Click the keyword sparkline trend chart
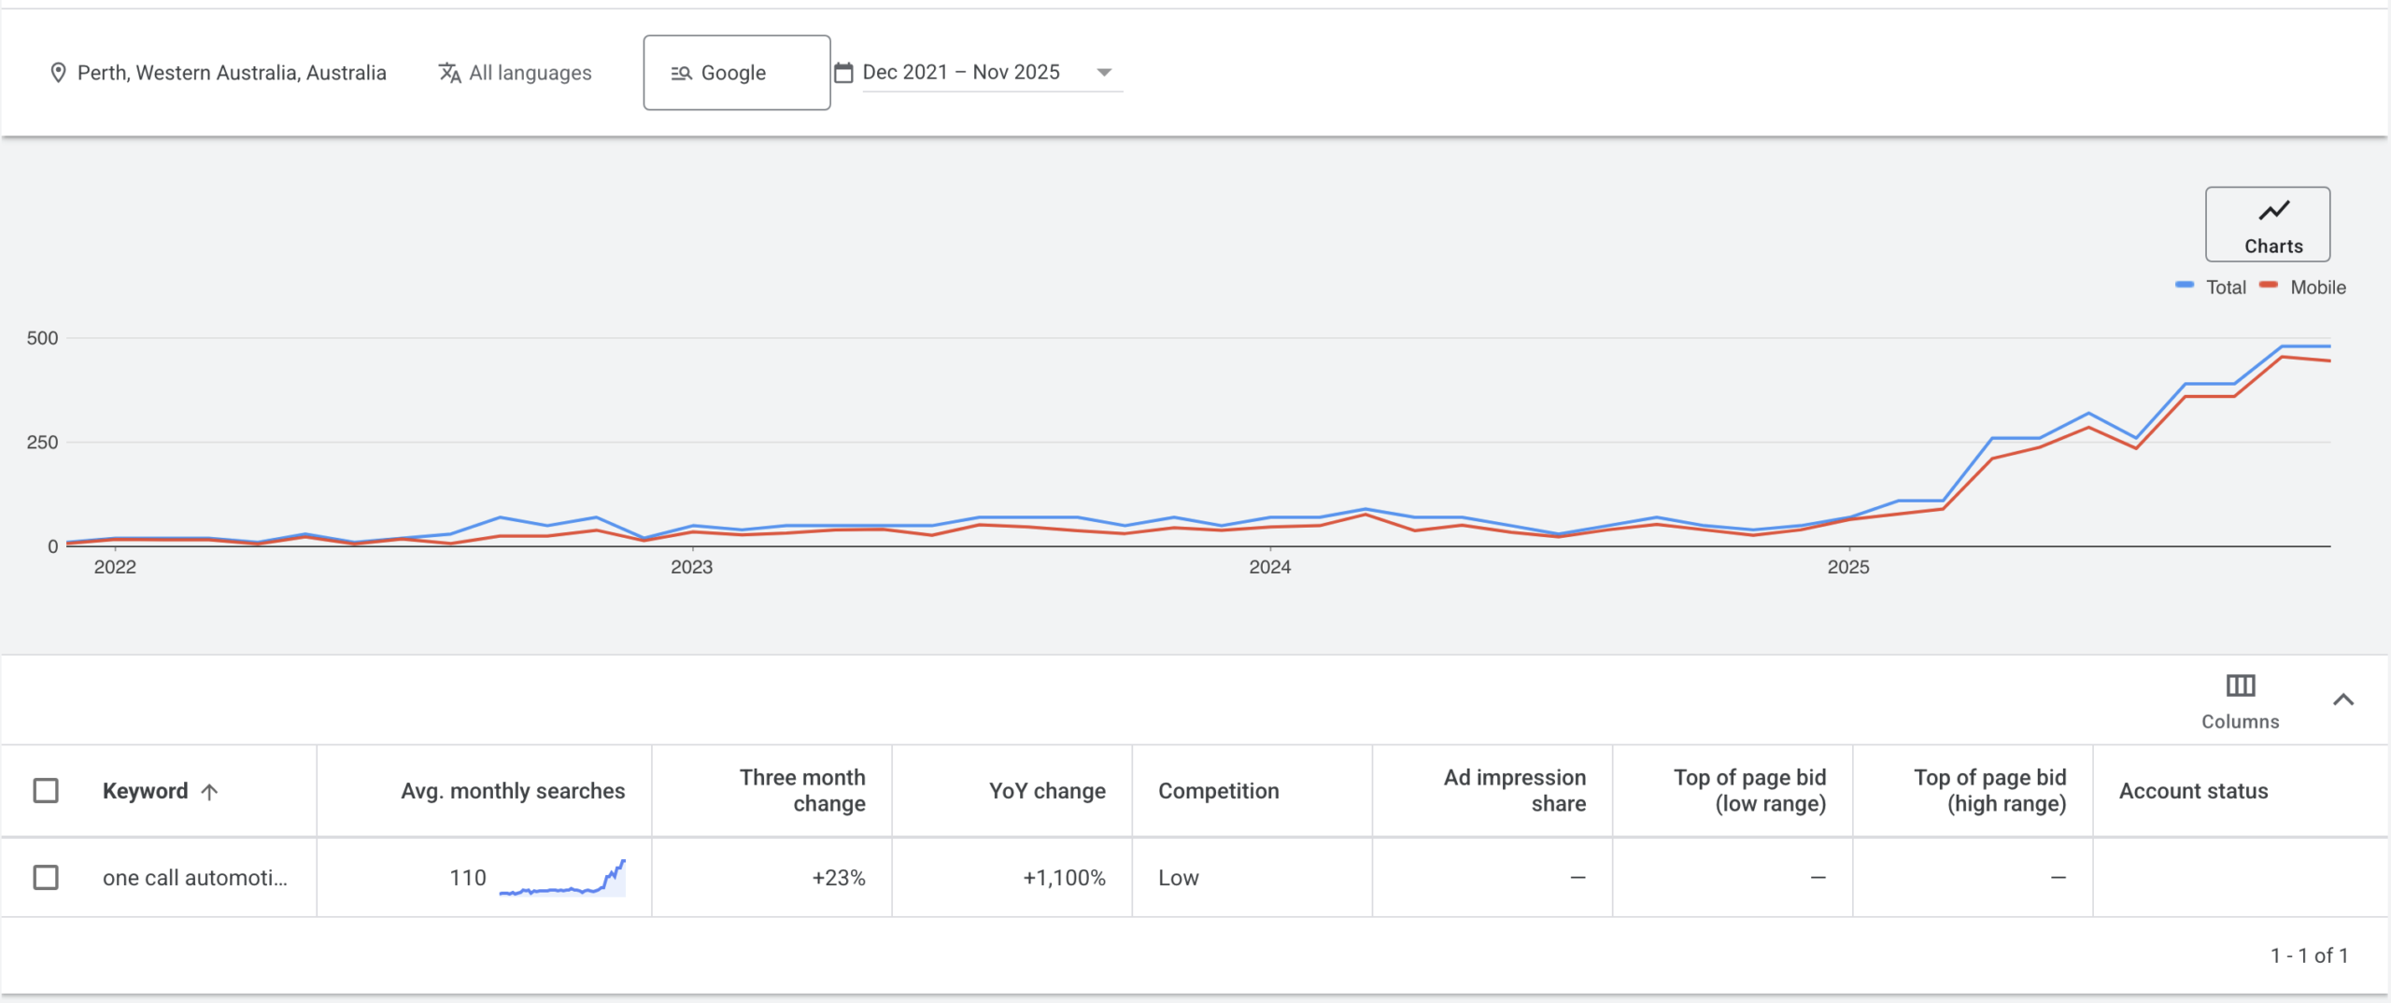Image resolution: width=2391 pixels, height=1003 pixels. (562, 879)
